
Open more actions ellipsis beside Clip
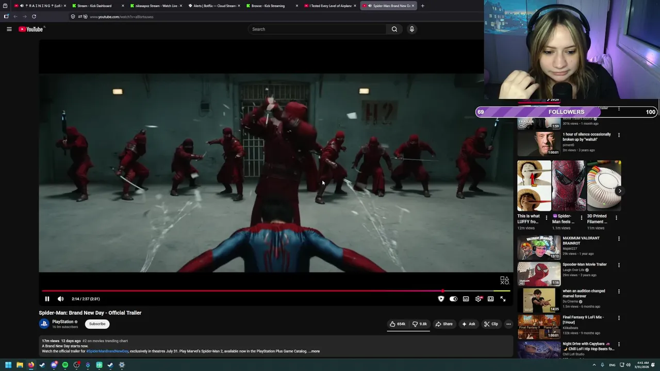tap(508, 324)
